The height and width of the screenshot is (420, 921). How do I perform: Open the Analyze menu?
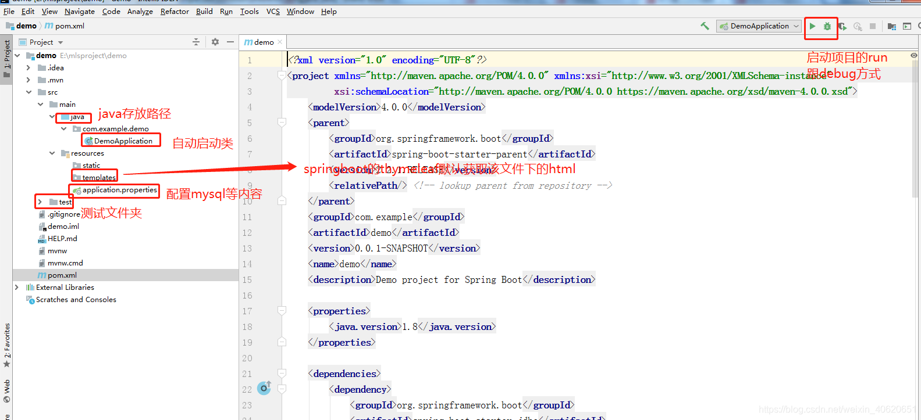[x=140, y=11]
